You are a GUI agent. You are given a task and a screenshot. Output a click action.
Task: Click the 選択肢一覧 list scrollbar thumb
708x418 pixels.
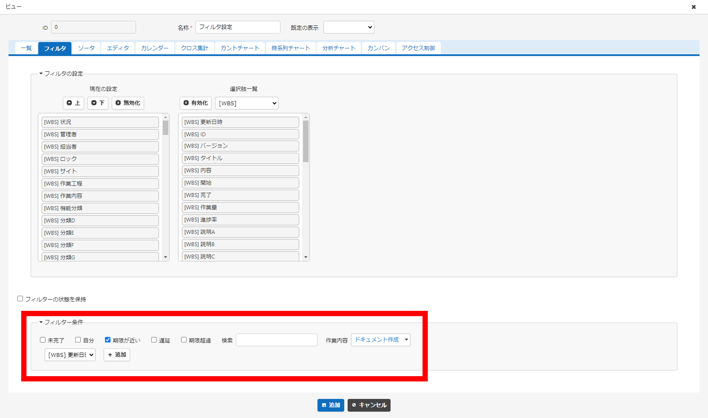click(306, 141)
